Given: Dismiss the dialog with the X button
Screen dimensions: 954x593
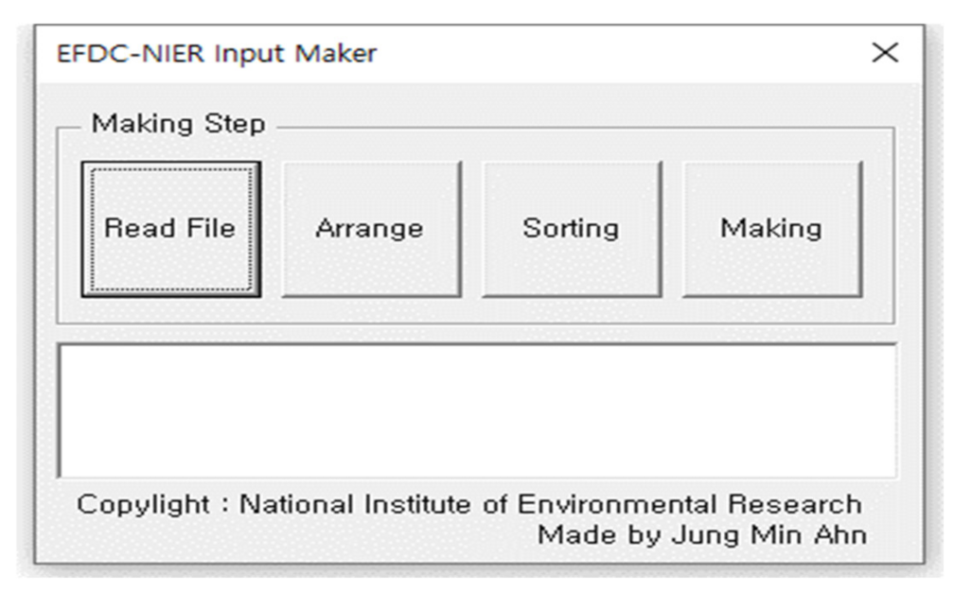Looking at the screenshot, I should coord(884,53).
